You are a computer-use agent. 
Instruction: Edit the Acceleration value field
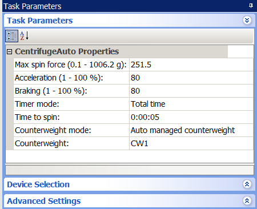click(x=191, y=78)
